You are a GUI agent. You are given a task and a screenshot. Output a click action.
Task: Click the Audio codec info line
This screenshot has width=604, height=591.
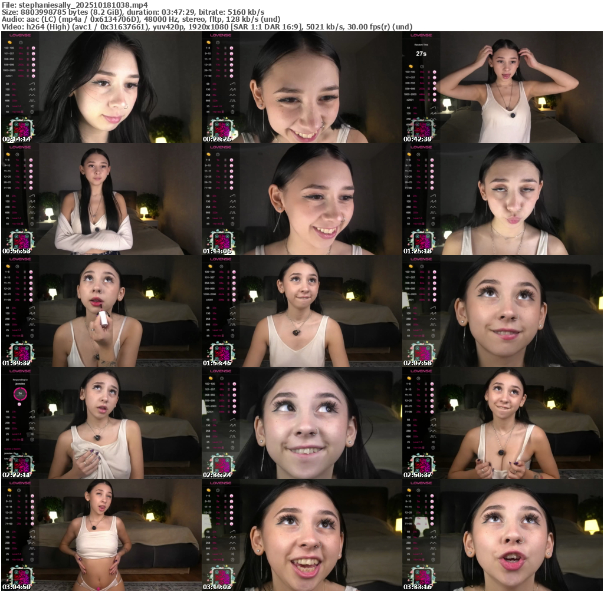[x=141, y=19]
